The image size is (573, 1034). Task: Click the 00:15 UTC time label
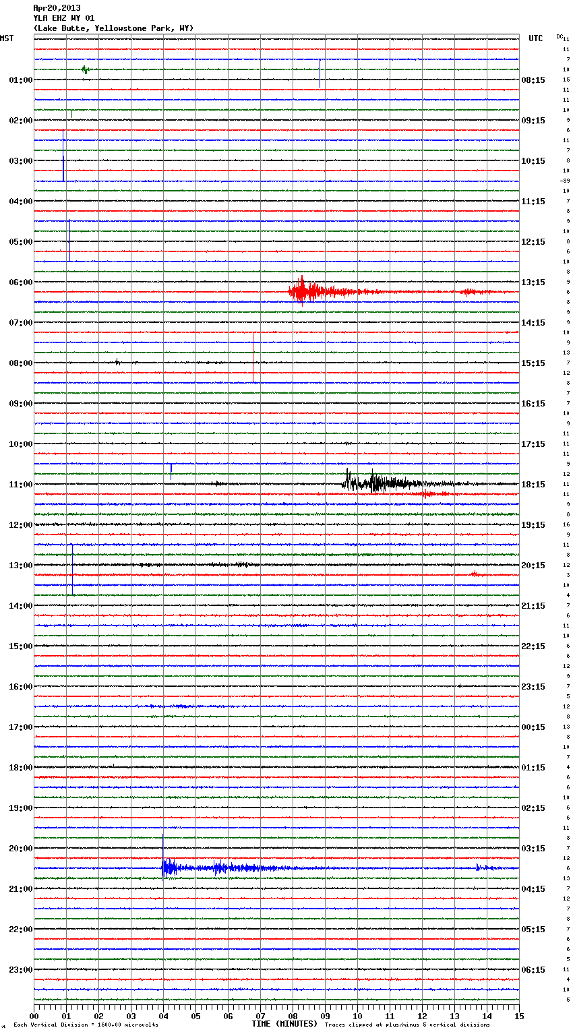533,727
